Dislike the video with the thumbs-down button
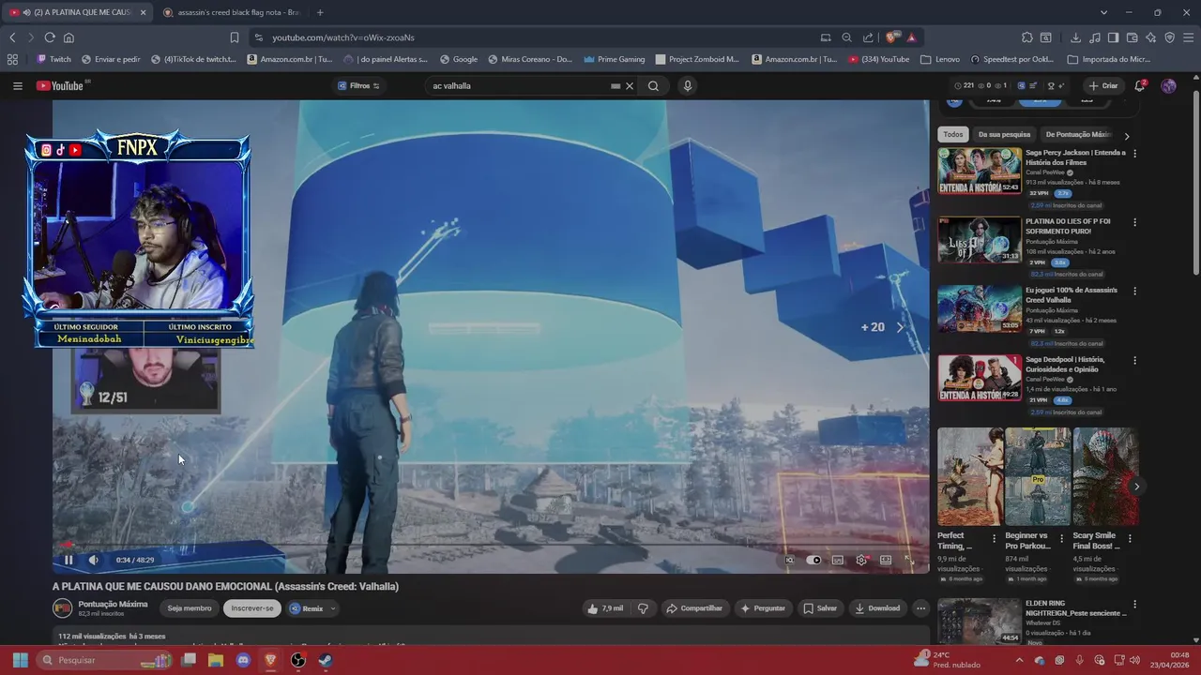The height and width of the screenshot is (675, 1201). (x=643, y=608)
